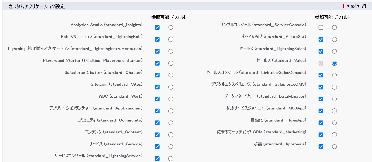Image resolution: width=372 pixels, height=162 pixels.
Task: Uncheck visible checkbox for Analytics Studio
Action: tap(157, 27)
